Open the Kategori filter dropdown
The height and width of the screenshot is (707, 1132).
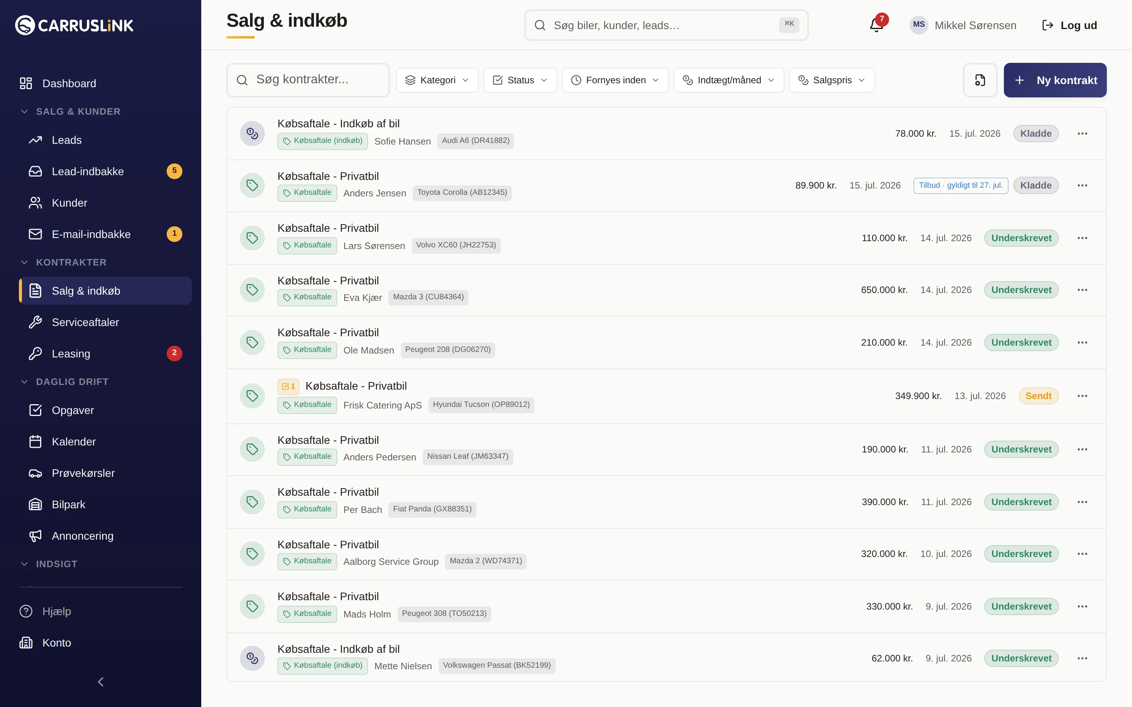(x=437, y=80)
